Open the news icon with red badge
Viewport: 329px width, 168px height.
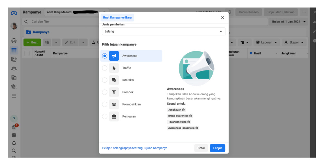(x=14, y=127)
